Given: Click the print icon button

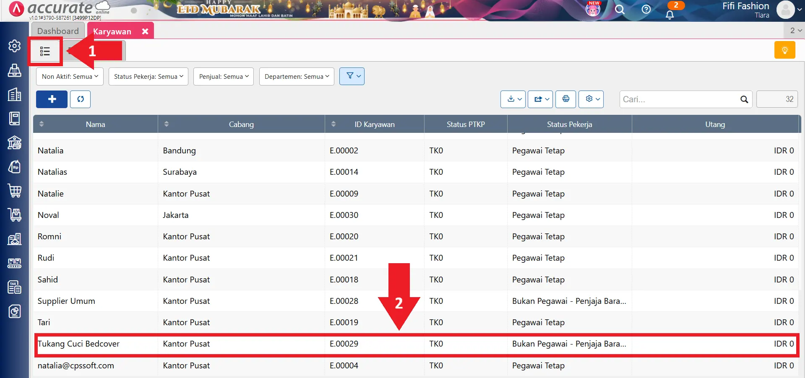Looking at the screenshot, I should (565, 99).
